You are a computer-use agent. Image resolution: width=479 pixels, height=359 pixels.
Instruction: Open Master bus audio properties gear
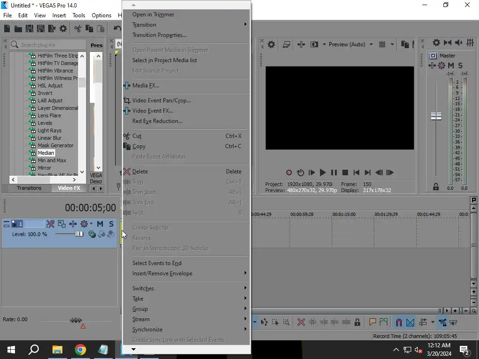(x=436, y=43)
